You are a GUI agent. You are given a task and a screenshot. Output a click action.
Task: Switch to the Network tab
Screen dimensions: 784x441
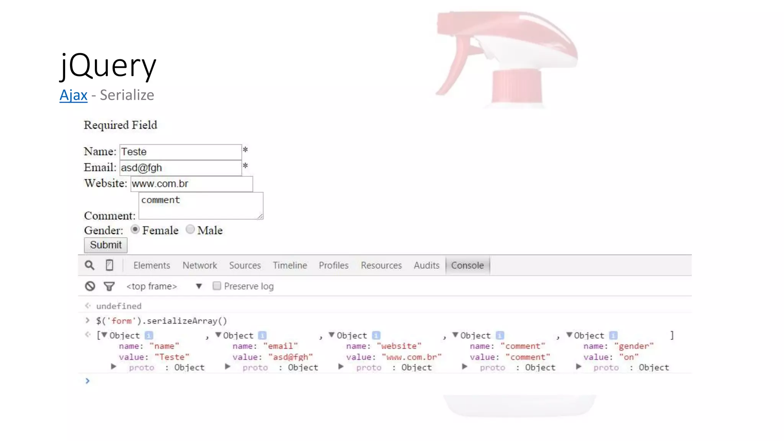pyautogui.click(x=199, y=265)
